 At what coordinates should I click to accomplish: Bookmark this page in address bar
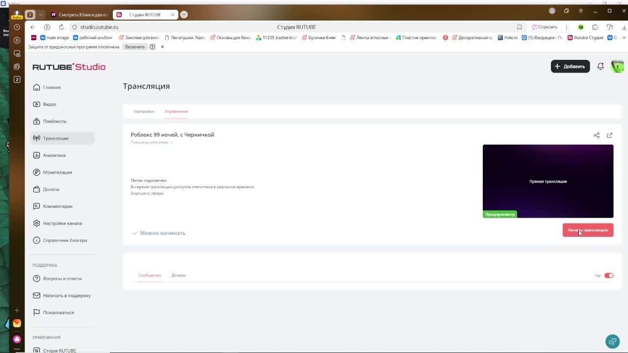tap(519, 27)
